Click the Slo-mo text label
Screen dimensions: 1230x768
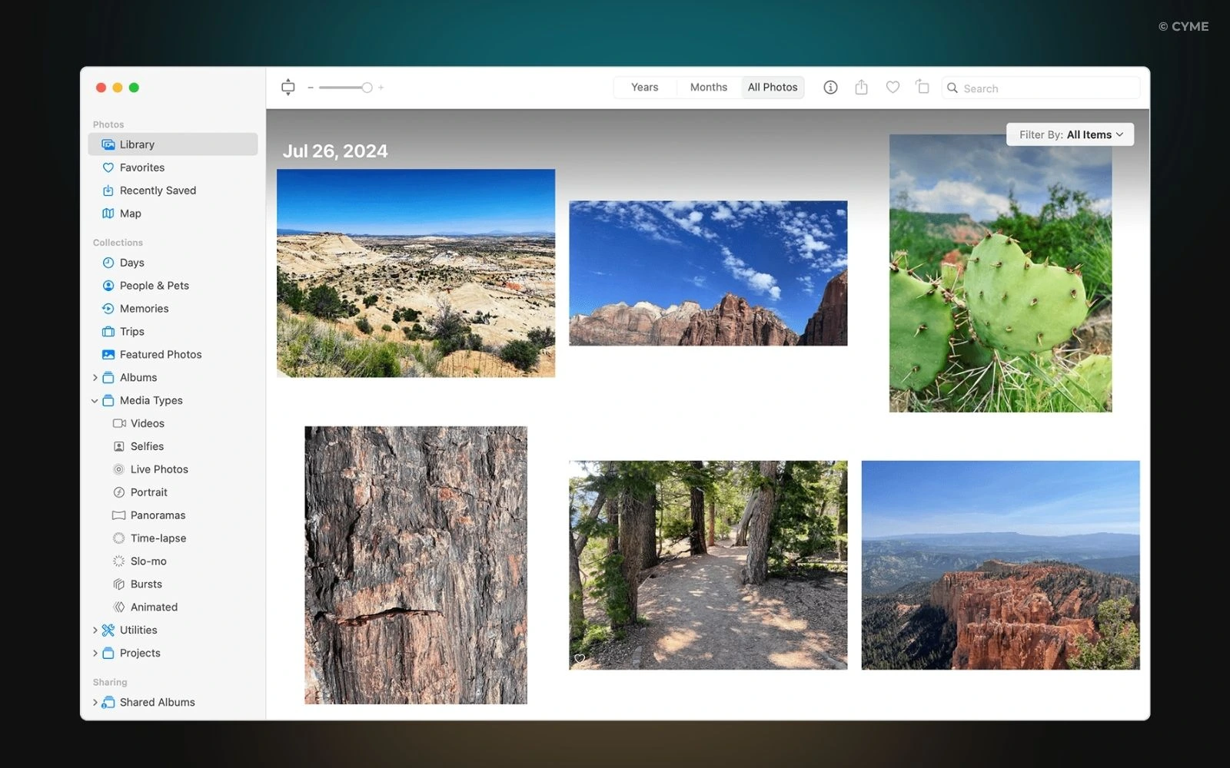tap(148, 561)
